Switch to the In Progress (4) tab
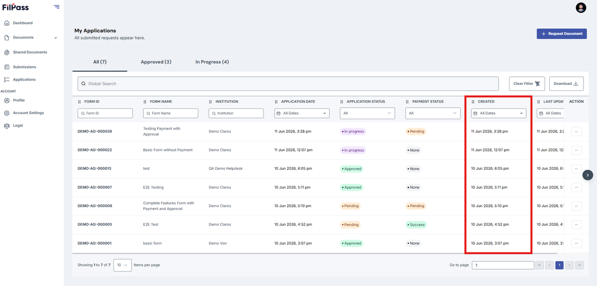Image resolution: width=597 pixels, height=286 pixels. pyautogui.click(x=212, y=62)
